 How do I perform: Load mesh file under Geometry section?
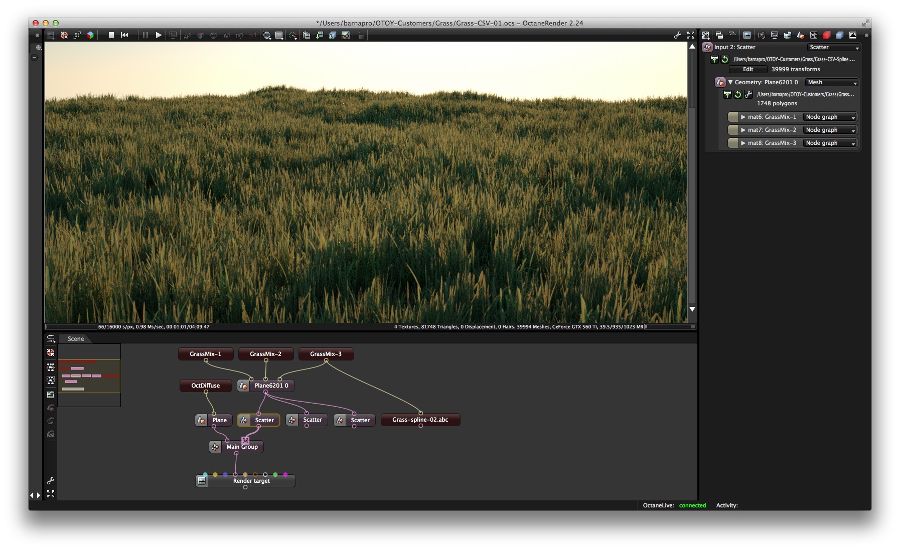coord(727,94)
